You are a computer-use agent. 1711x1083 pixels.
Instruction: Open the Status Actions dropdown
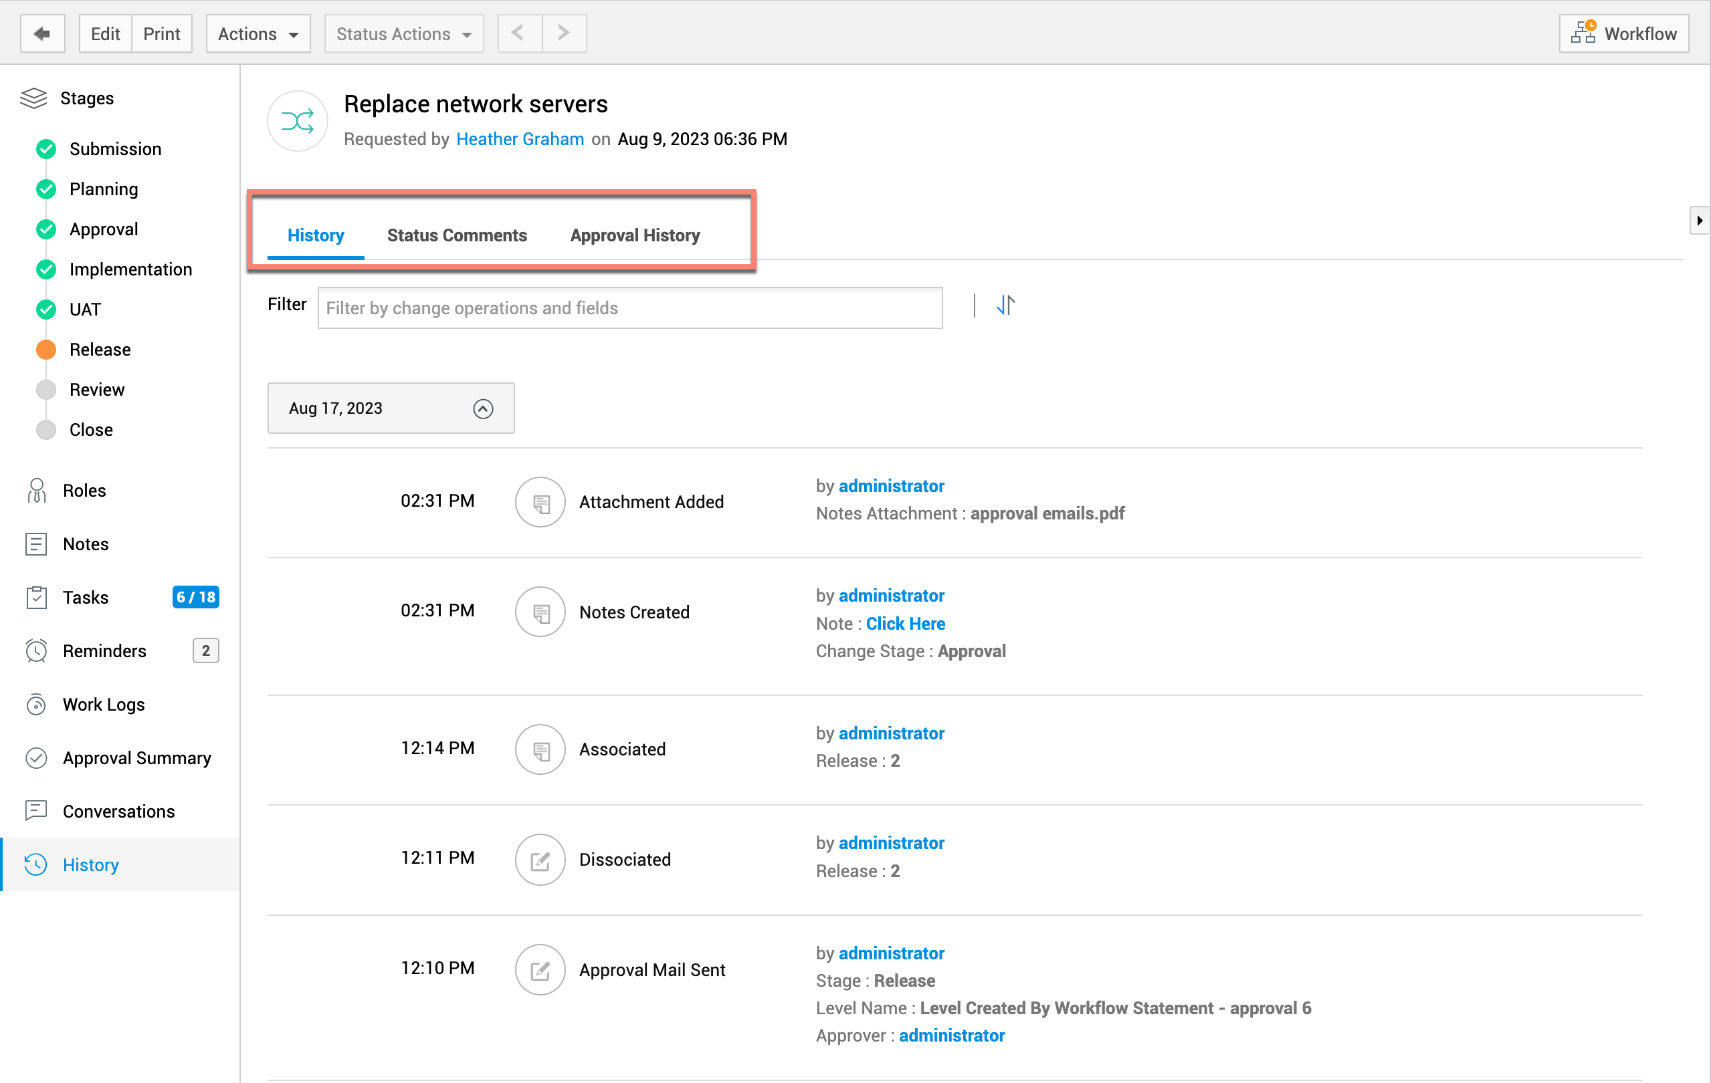tap(403, 33)
